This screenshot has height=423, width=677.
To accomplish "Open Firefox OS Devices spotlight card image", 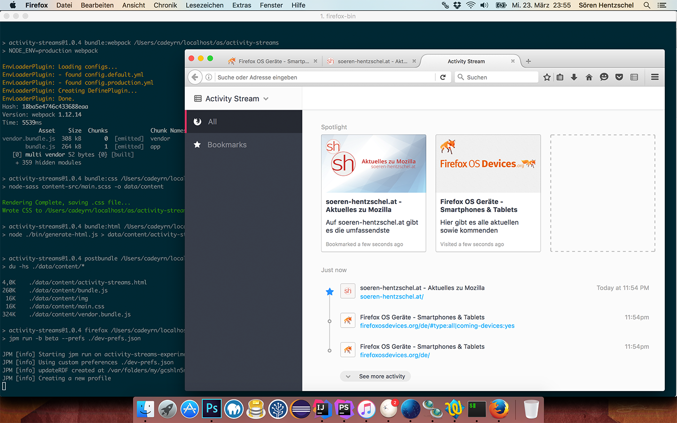I will coord(488,164).
